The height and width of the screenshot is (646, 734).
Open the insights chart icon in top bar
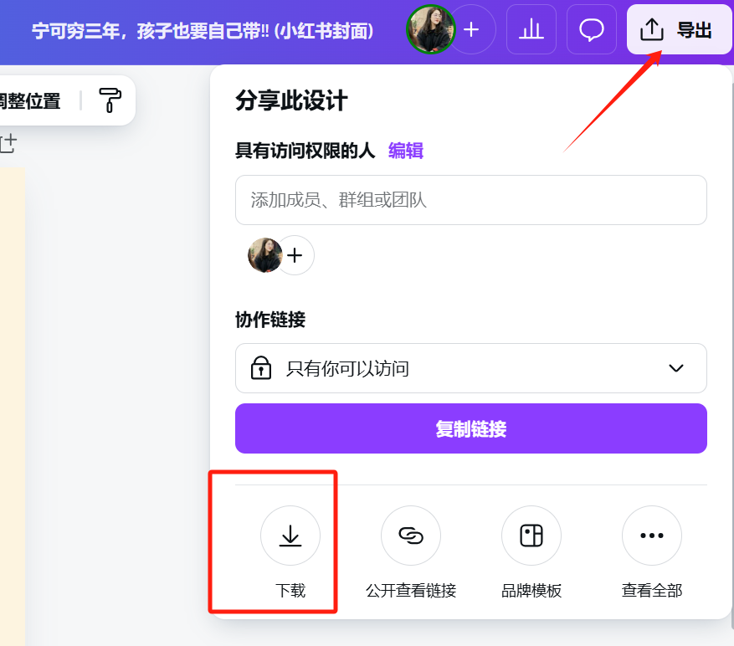531,29
